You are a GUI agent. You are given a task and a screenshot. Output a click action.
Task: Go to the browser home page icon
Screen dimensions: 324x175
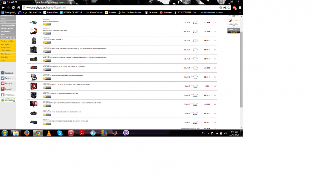click(x=18, y=8)
